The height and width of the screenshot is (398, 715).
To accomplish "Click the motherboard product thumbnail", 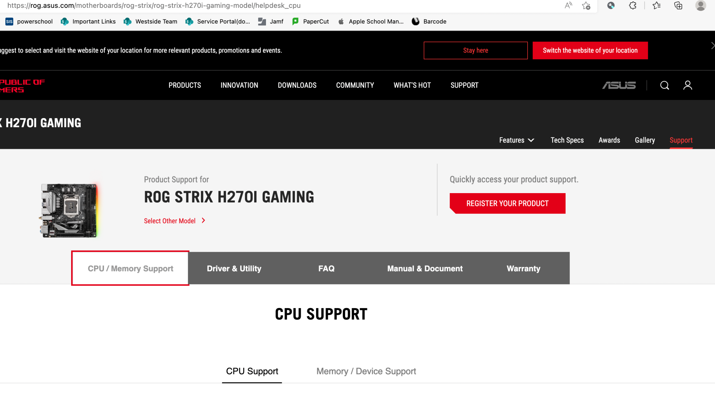I will click(x=69, y=210).
